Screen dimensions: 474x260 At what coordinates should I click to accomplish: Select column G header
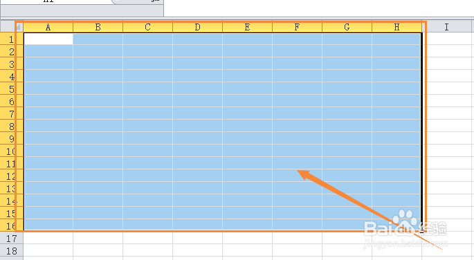tap(347, 27)
